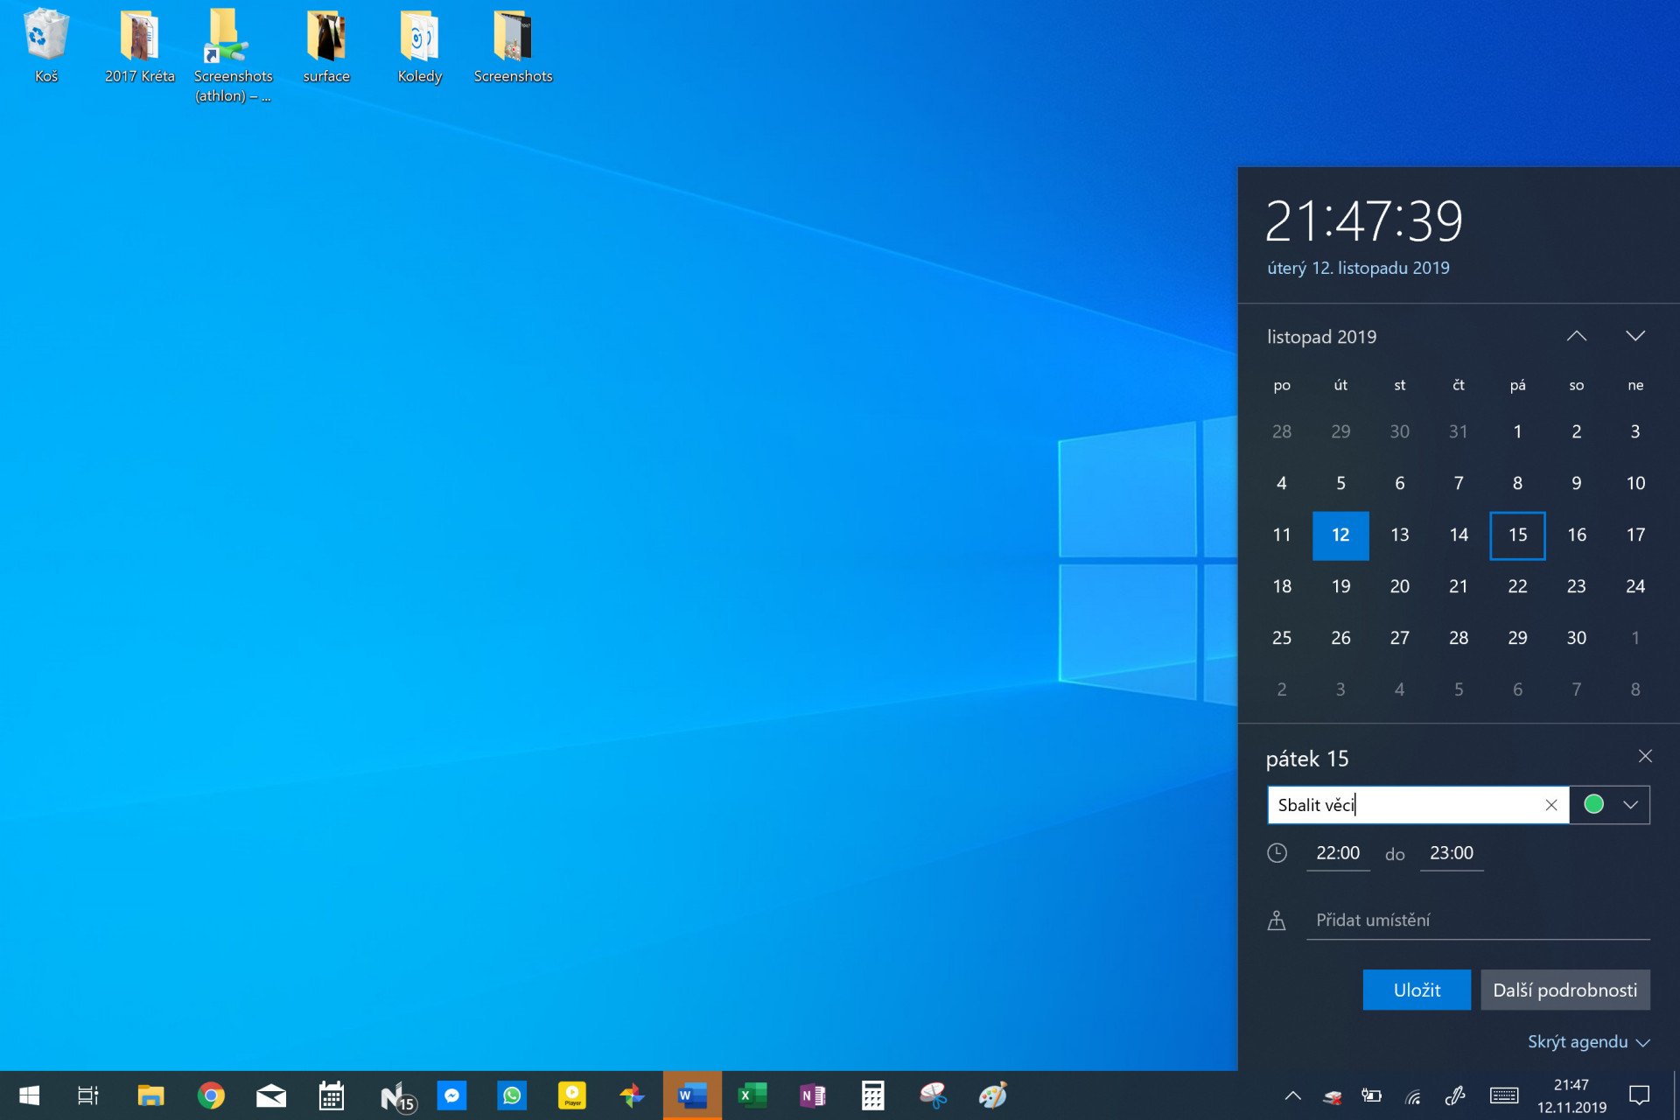
Task: Clear the event name text
Action: click(x=1551, y=805)
